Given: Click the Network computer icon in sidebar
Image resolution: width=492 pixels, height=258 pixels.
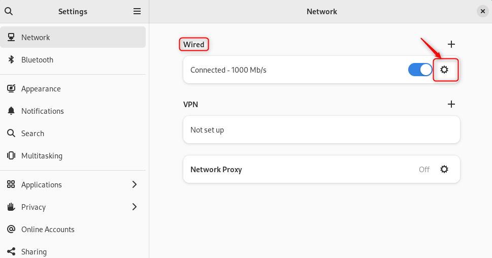Looking at the screenshot, I should pos(11,37).
